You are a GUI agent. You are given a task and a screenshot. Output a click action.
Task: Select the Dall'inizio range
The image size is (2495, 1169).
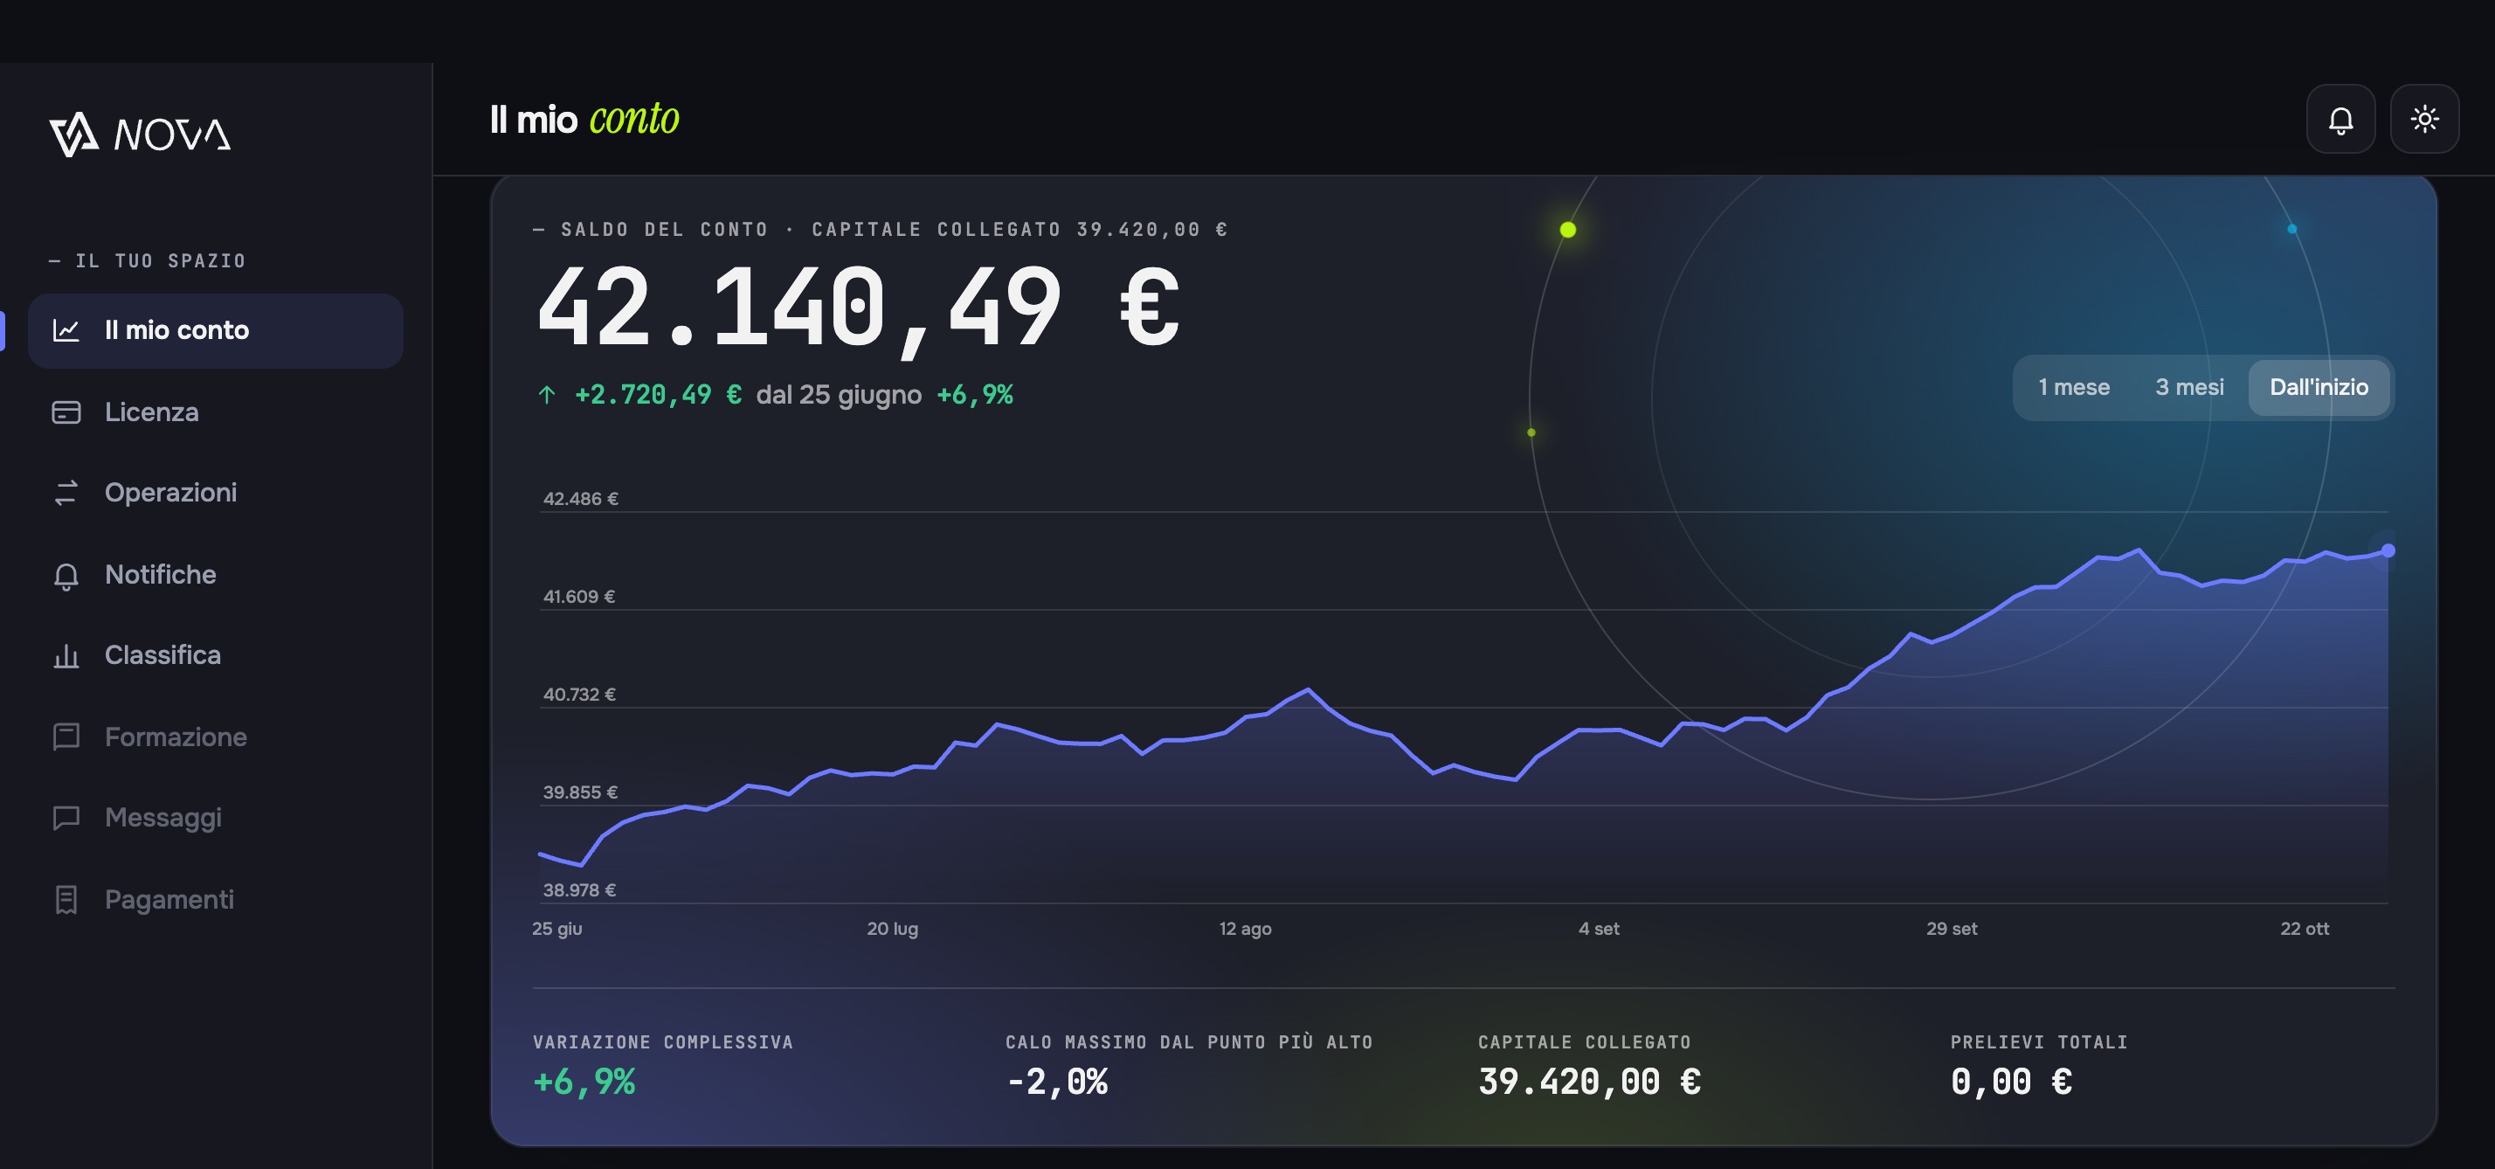coord(2319,387)
